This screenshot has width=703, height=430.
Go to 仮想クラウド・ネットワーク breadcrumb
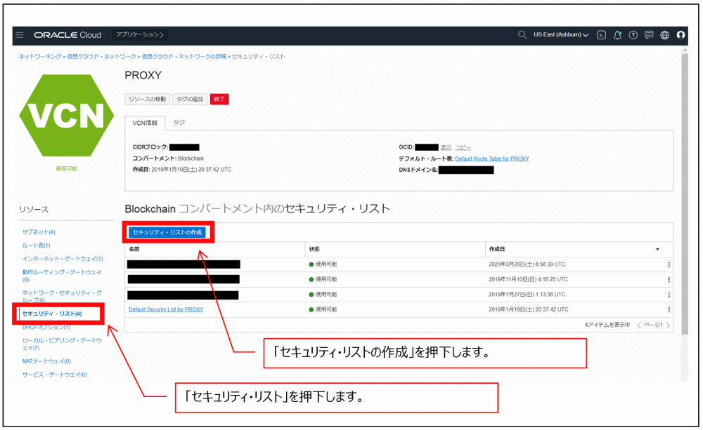101,57
